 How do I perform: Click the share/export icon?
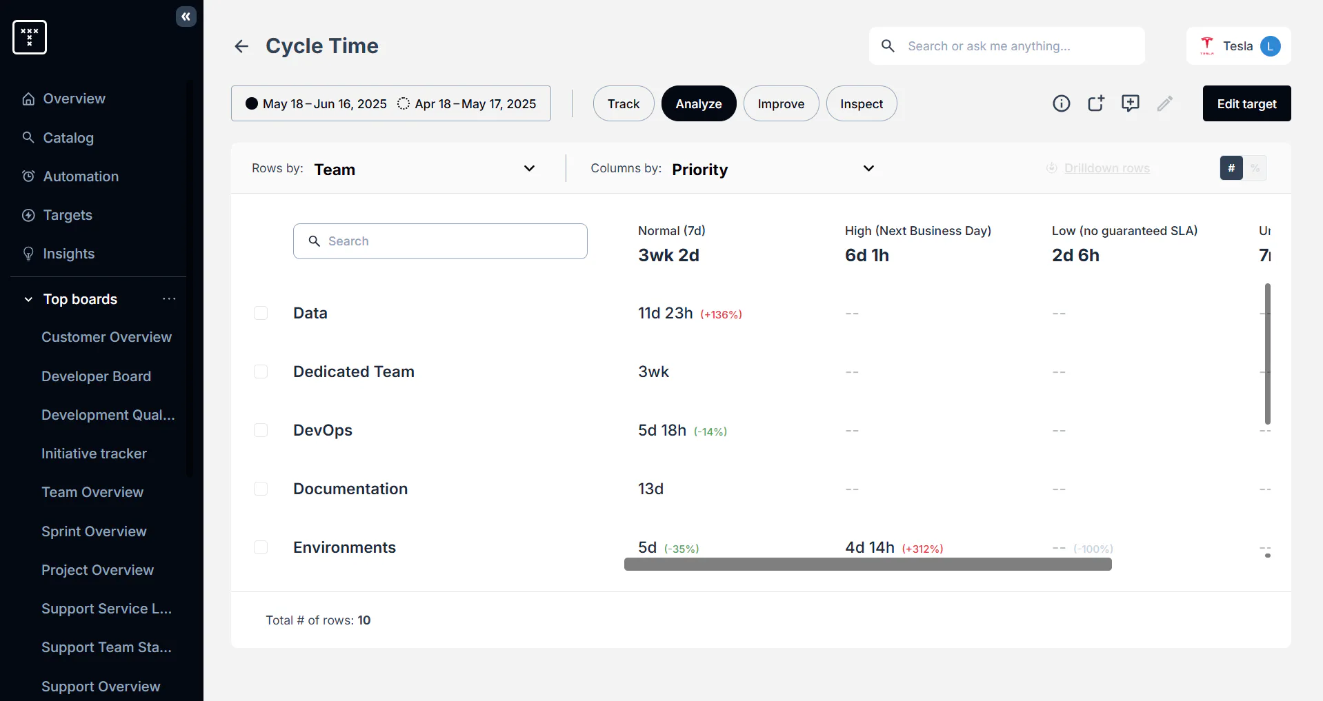pos(1095,103)
